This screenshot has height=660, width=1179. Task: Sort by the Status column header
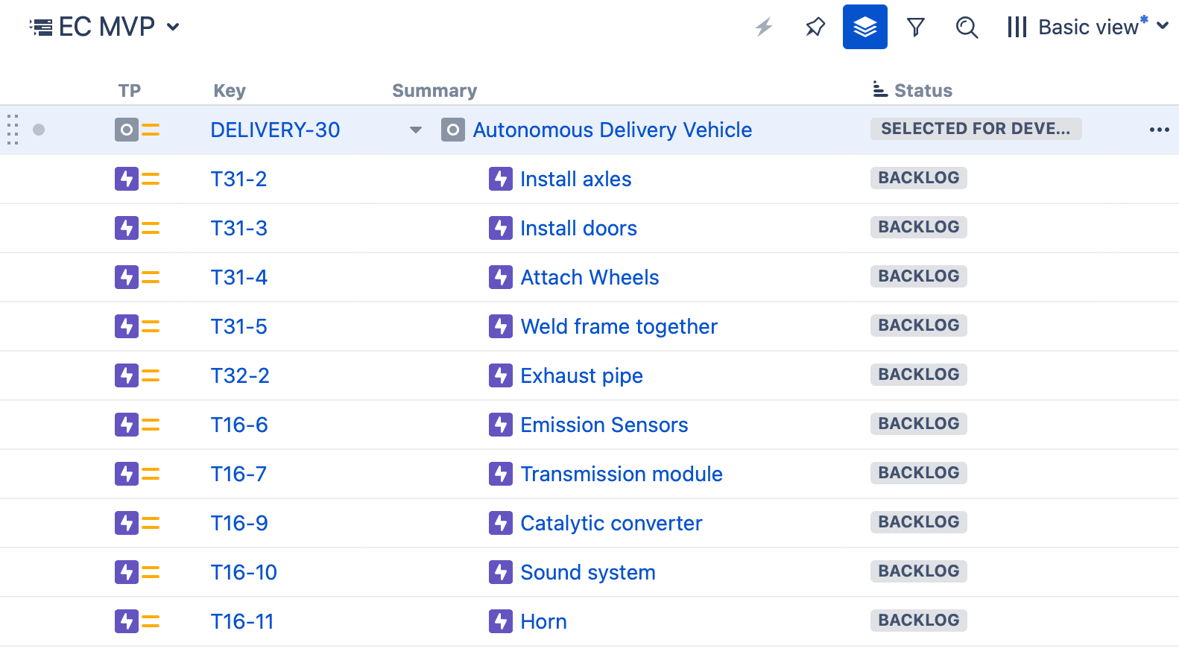[922, 91]
